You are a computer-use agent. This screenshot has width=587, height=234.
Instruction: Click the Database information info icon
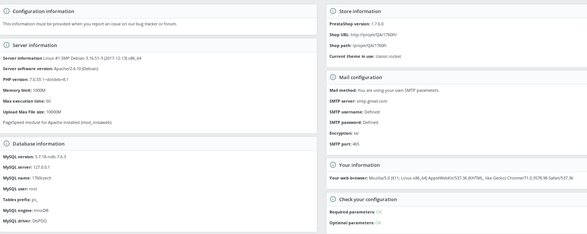pyautogui.click(x=6, y=144)
